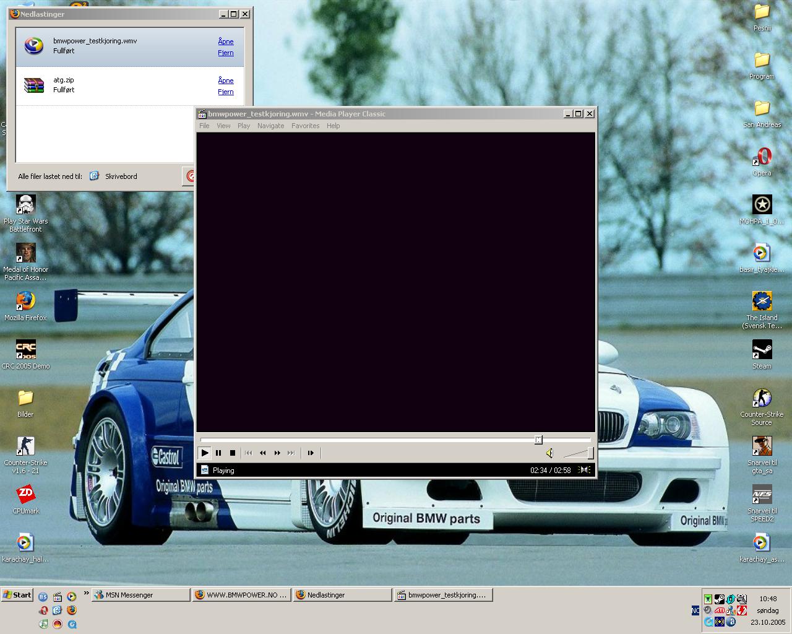Click the Start button

coord(17,595)
